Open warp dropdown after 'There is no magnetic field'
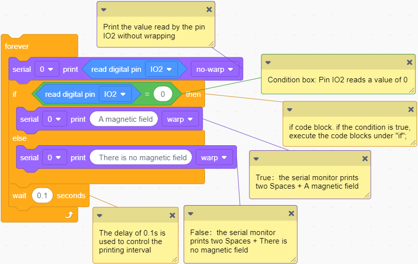 pos(214,158)
